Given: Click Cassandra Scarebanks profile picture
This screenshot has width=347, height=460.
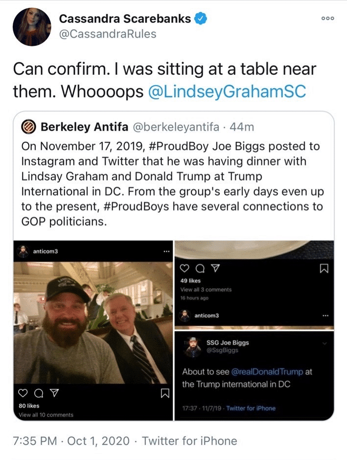Looking at the screenshot, I should 31,26.
